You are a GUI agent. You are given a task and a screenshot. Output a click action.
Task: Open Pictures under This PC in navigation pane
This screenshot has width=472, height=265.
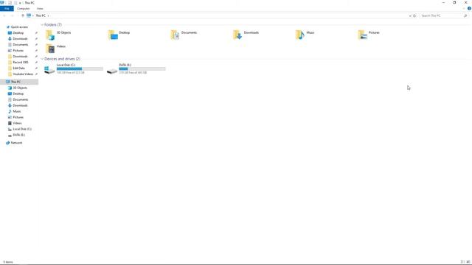coord(18,117)
